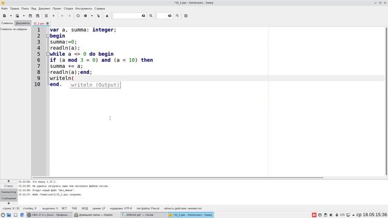Viewport: 388px width, 218px height.
Task: Click the Reload file toolbar icon
Action: [46, 16]
